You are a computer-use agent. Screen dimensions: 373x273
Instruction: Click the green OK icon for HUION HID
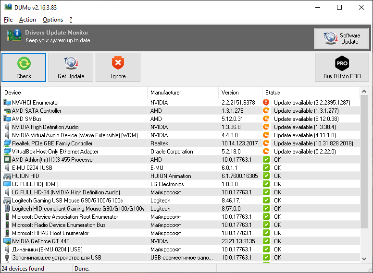coord(266,176)
